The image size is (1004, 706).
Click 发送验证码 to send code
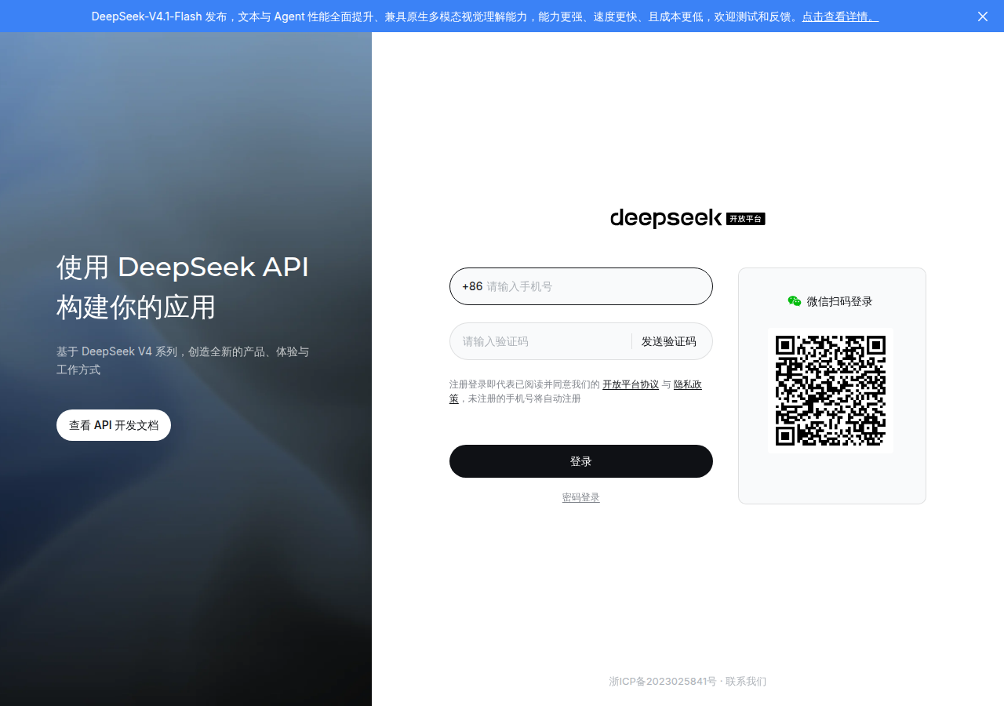coord(668,341)
